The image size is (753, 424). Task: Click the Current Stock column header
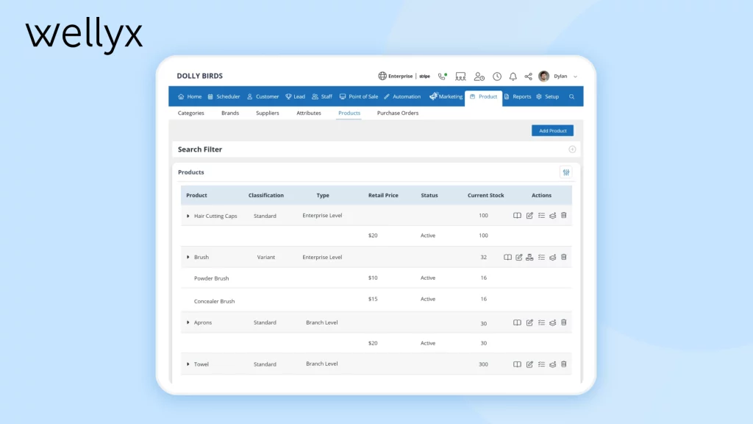(485, 195)
